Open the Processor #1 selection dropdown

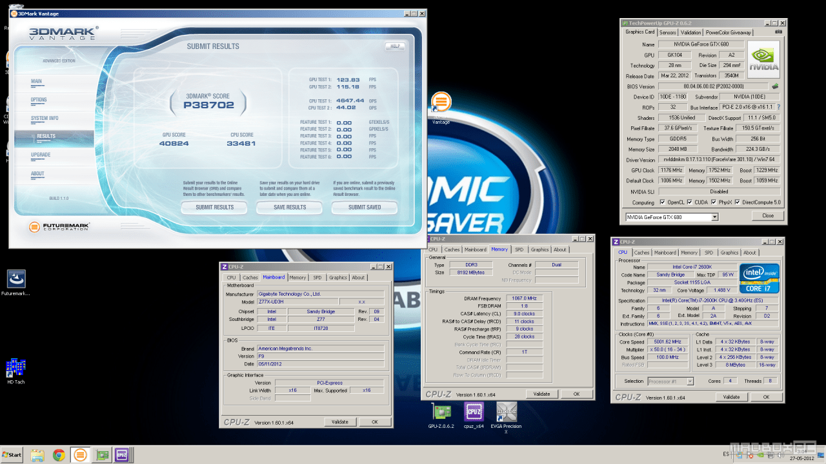(670, 382)
